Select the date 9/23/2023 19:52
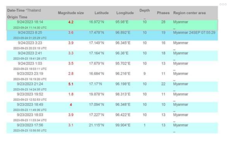 click(x=30, y=94)
